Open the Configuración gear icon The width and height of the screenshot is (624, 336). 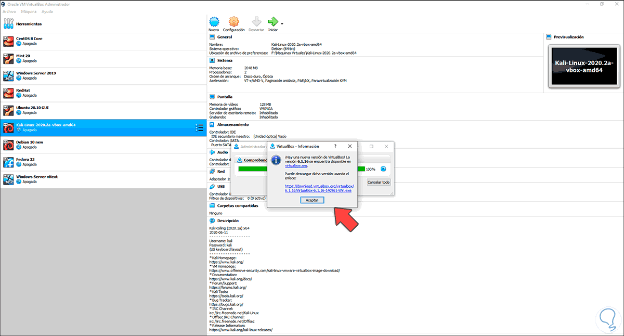[x=234, y=21]
